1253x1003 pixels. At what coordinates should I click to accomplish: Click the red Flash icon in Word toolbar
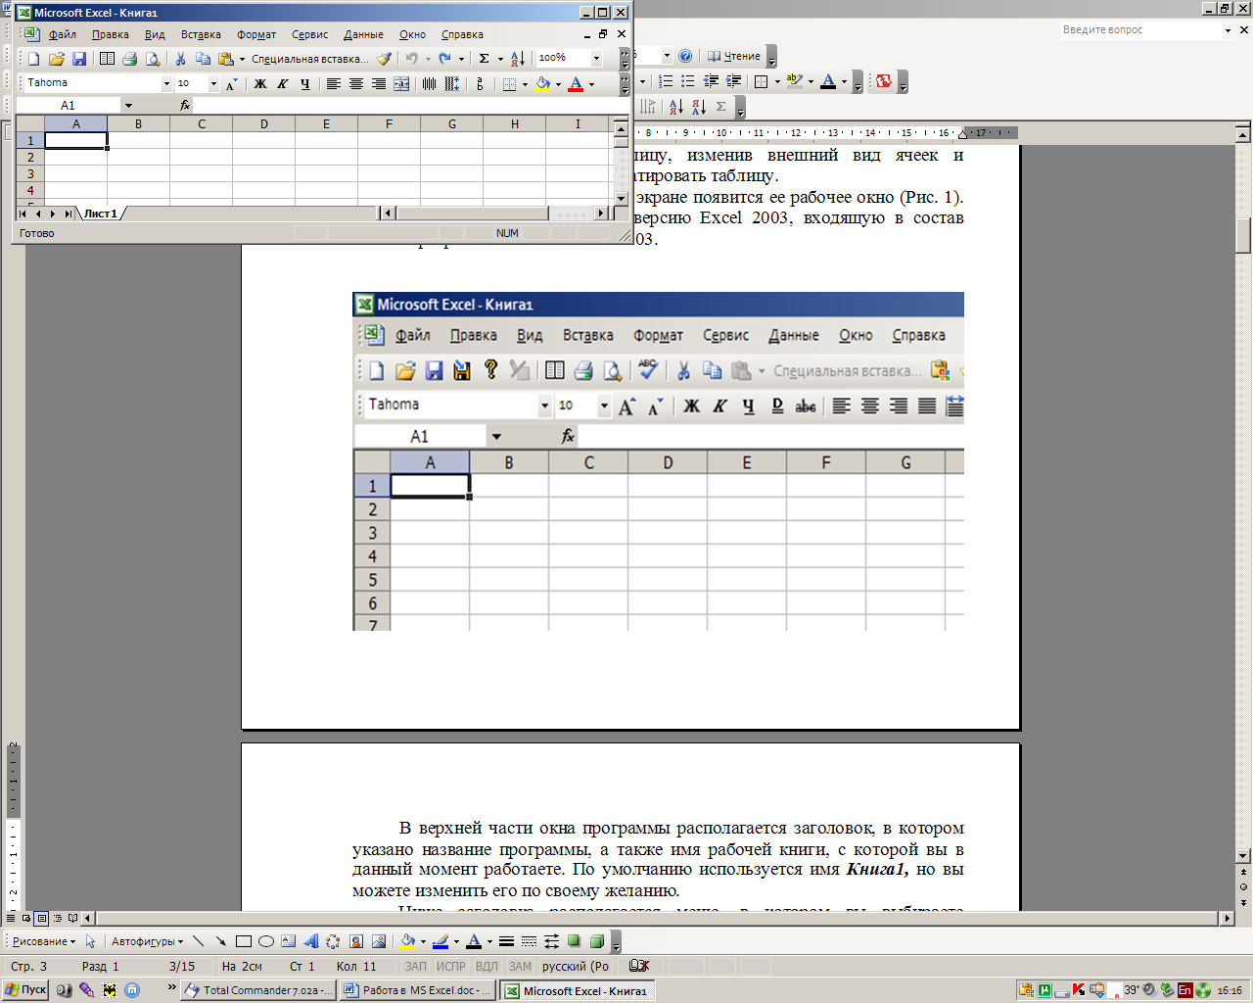point(884,81)
